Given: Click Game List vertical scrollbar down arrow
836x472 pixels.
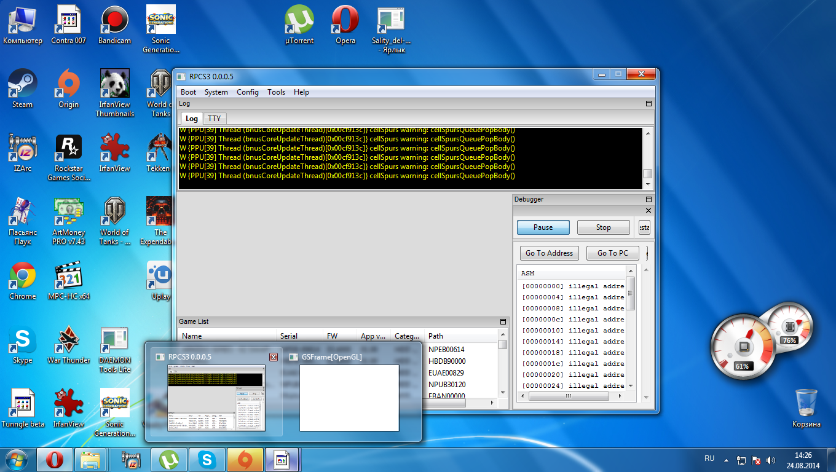Looking at the screenshot, I should tap(503, 393).
